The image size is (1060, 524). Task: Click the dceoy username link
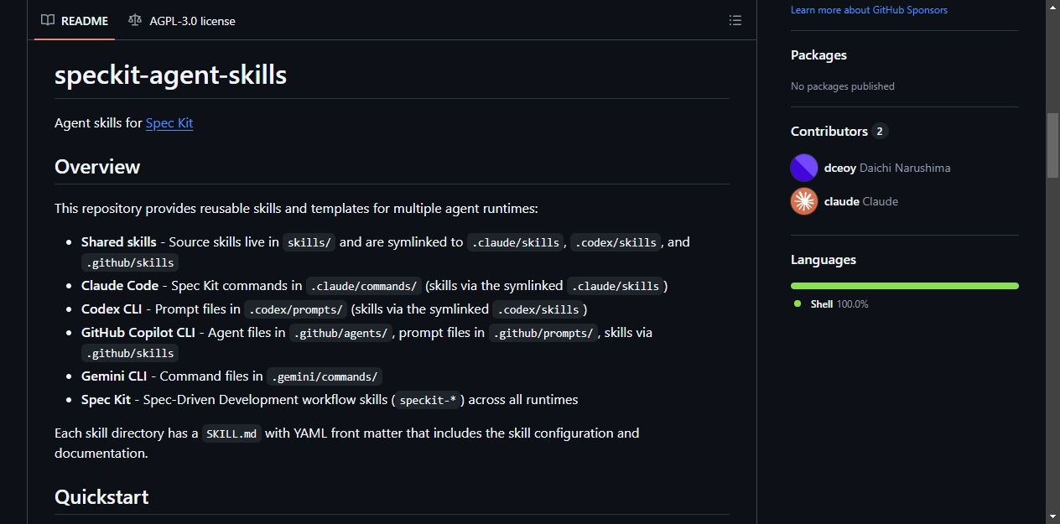point(840,168)
